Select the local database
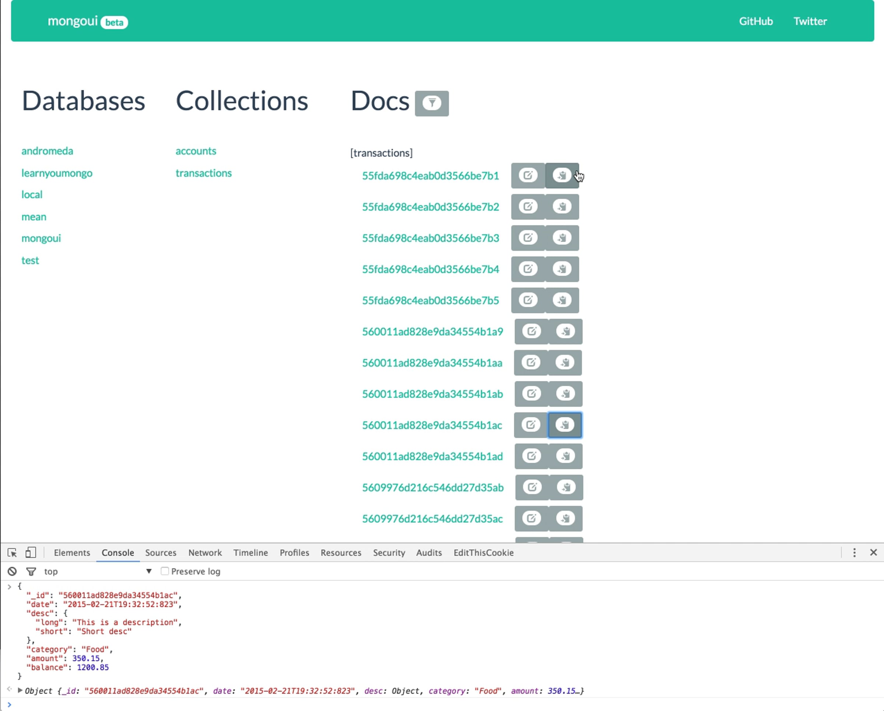The height and width of the screenshot is (711, 884). pos(32,195)
